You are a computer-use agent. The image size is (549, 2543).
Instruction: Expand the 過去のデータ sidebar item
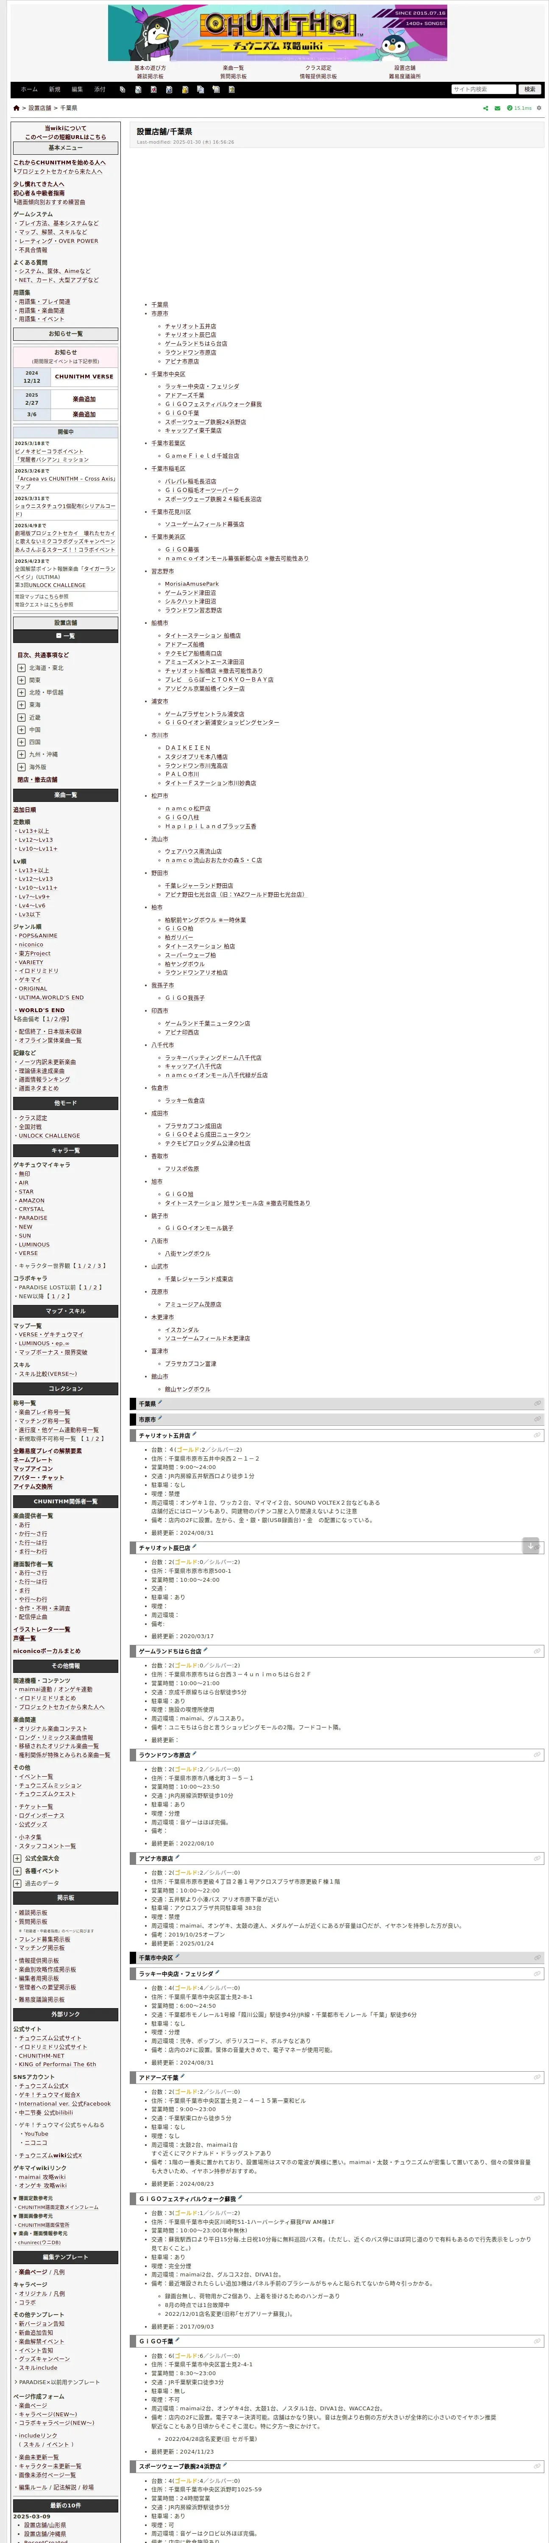[17, 1883]
